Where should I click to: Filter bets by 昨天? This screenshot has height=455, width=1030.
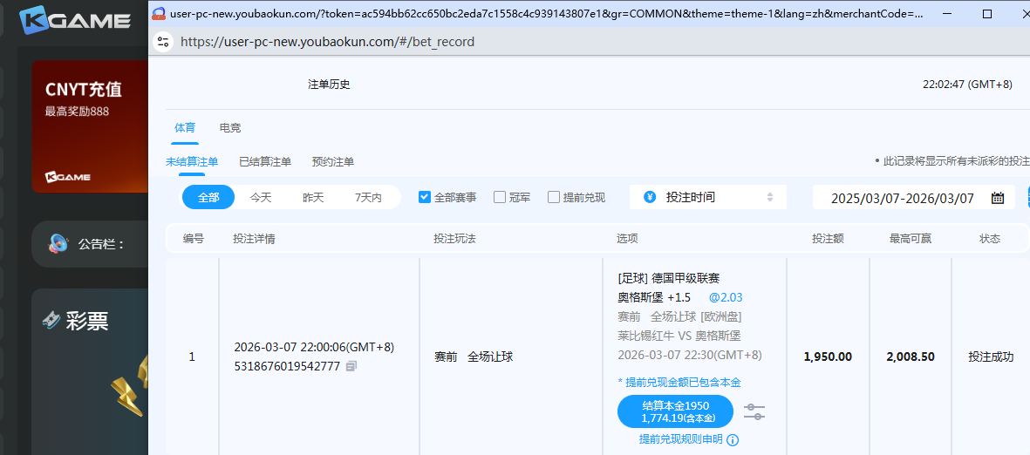[x=313, y=197]
